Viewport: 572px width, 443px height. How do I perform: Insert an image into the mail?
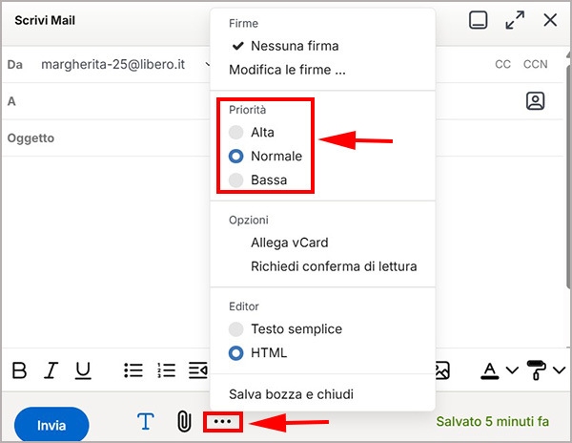tap(442, 370)
